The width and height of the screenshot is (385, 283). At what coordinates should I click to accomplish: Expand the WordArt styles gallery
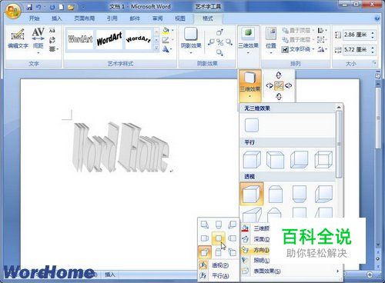click(x=156, y=48)
